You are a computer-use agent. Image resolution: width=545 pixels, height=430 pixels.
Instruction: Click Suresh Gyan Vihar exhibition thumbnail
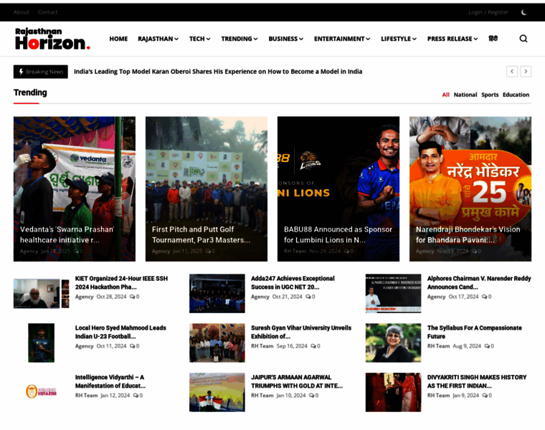click(x=217, y=343)
